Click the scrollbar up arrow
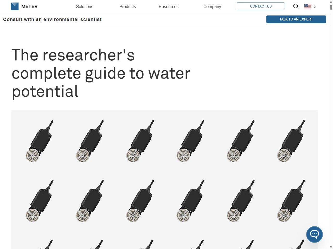The width and height of the screenshot is (333, 249). (331, 2)
